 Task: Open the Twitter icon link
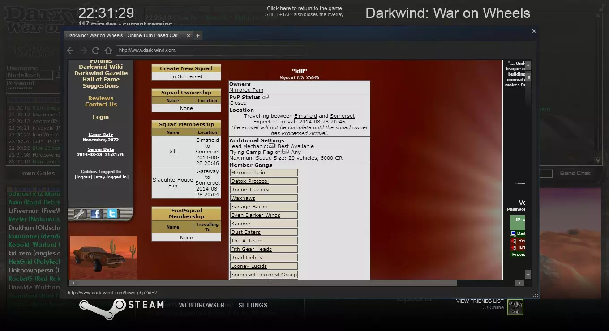coord(112,214)
